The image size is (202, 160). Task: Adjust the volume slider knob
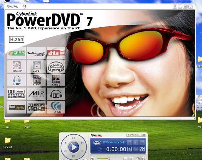pos(109,159)
